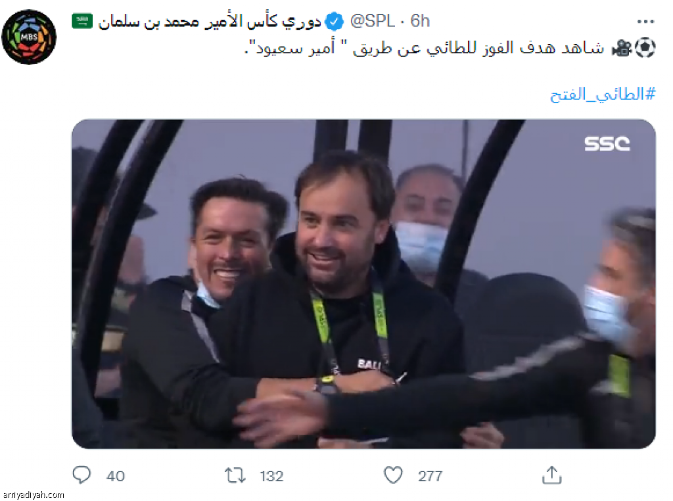Image resolution: width=673 pixels, height=501 pixels.
Task: Click the Saudi flag emoji
Action: (82, 21)
